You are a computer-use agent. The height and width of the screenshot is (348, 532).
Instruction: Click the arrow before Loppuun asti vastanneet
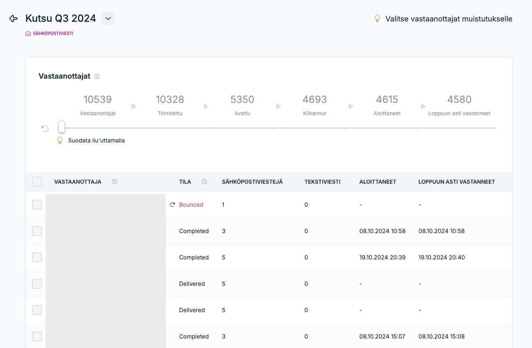(423, 106)
